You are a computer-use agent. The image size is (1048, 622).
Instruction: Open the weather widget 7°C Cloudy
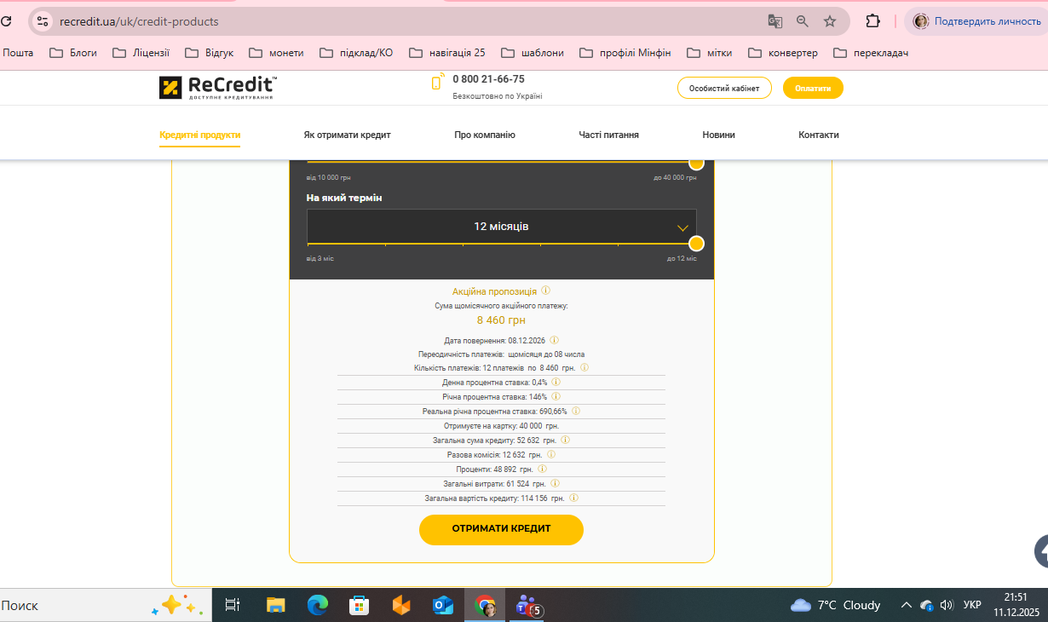[836, 605]
